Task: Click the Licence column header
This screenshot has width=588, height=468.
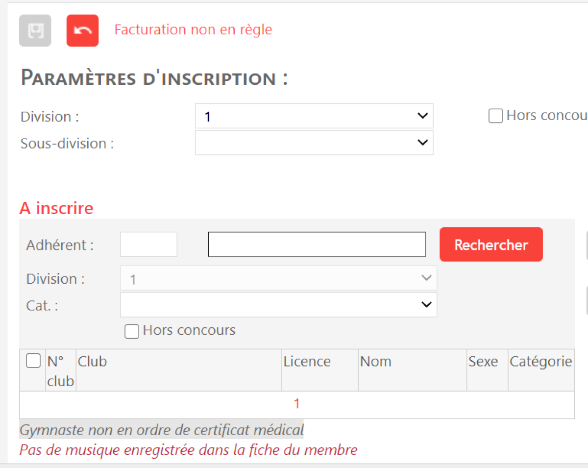Action: 307,362
